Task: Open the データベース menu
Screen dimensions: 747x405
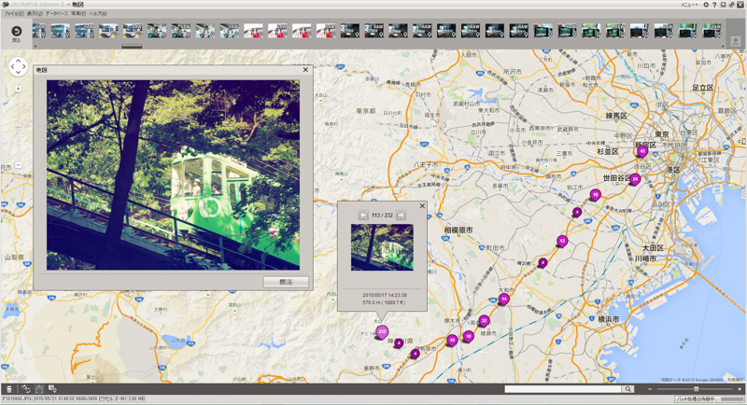Action: click(57, 14)
